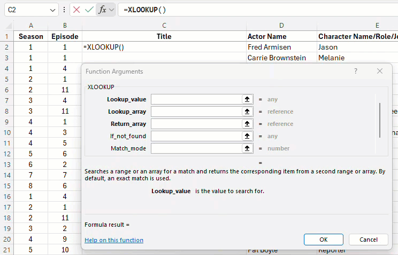This screenshot has width=398, height=255.
Task: Click the Cancel formula X icon
Action: [x=76, y=10]
